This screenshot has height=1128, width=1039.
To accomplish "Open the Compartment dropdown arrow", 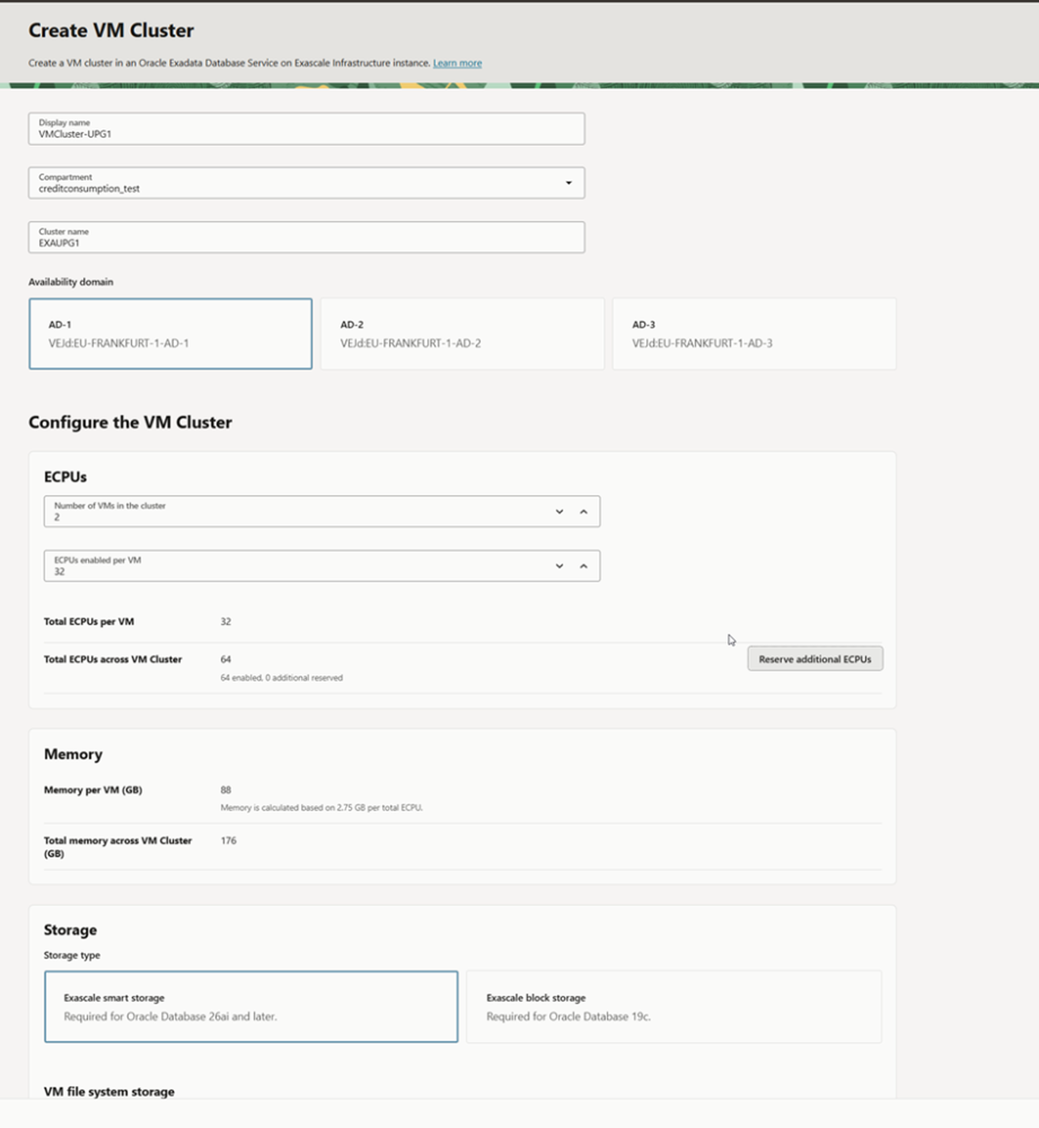I will [568, 183].
